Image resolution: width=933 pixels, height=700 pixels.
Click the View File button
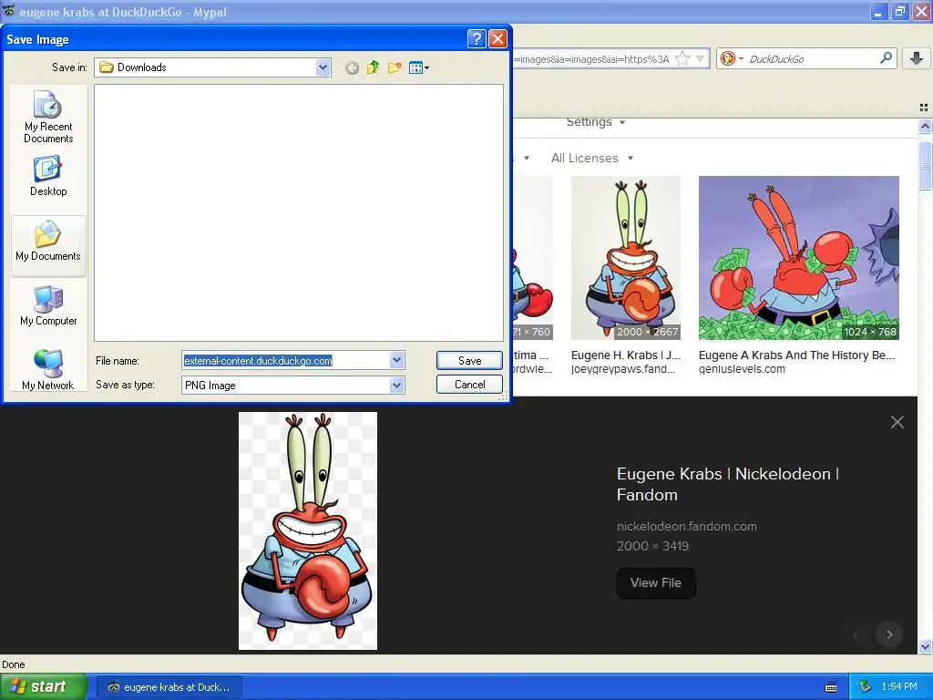point(656,582)
